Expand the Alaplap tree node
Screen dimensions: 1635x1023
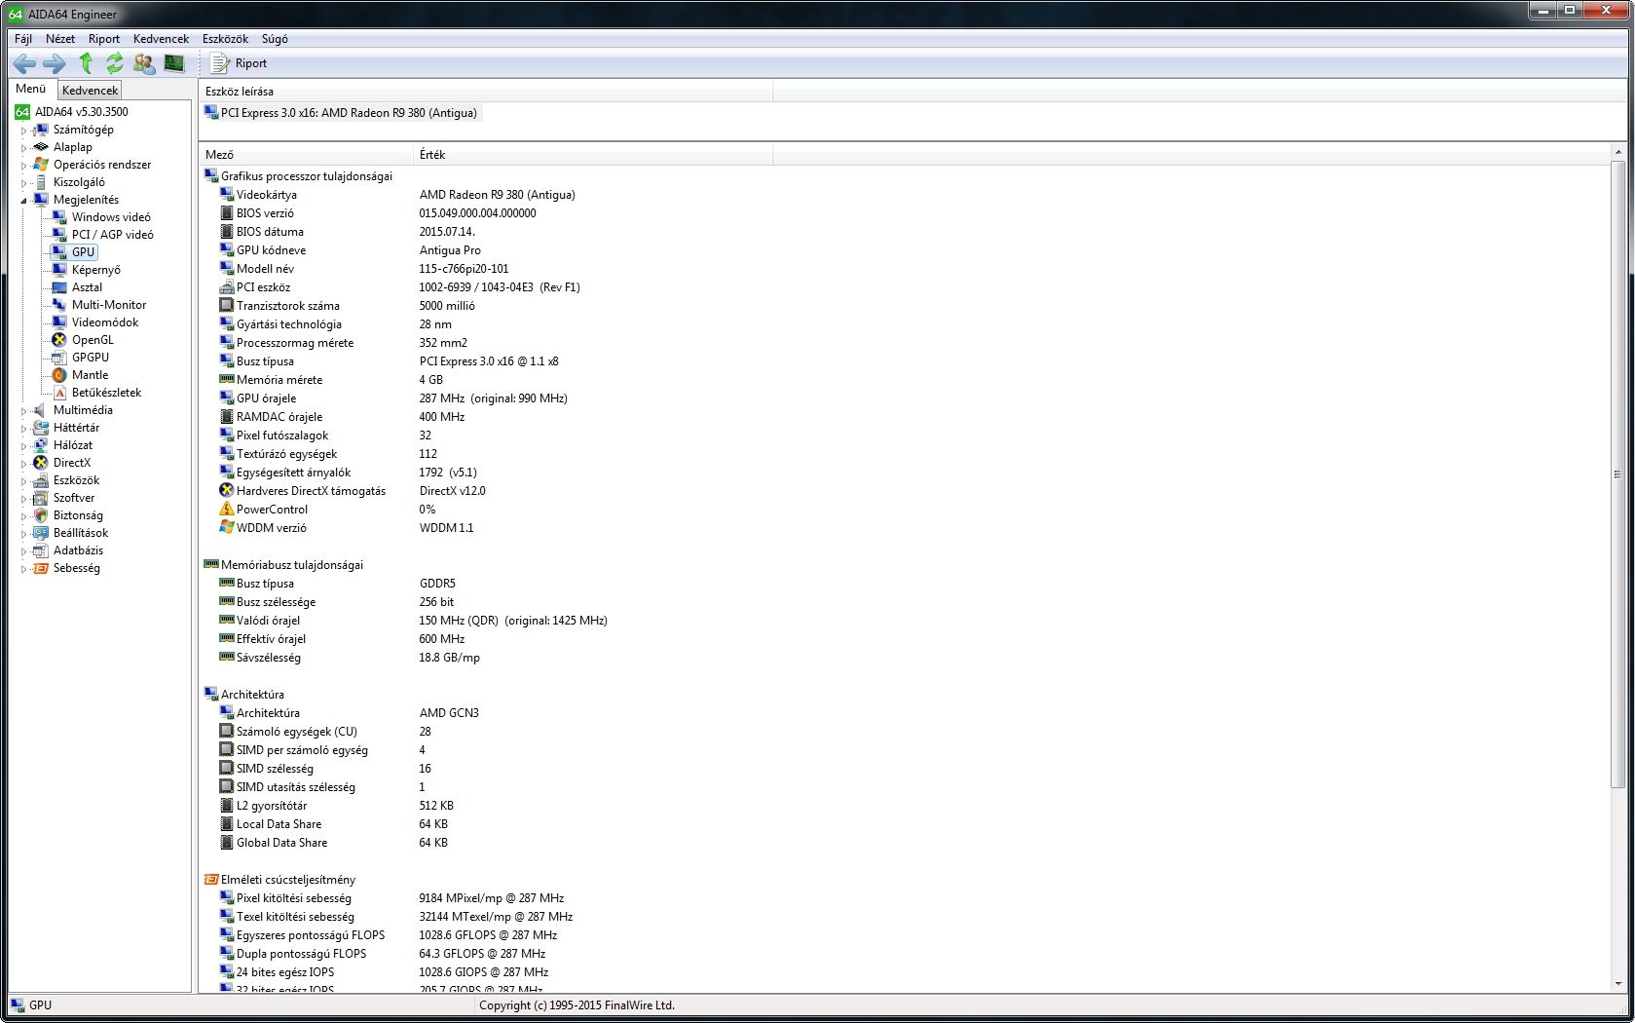click(x=24, y=147)
